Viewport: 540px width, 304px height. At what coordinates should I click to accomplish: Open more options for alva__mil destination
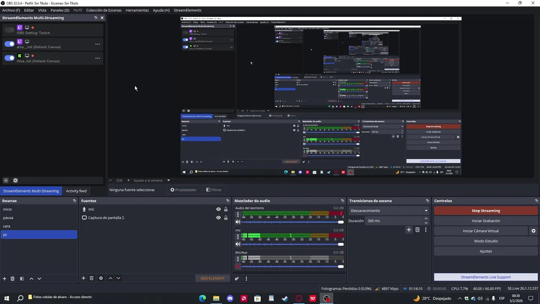pyautogui.click(x=97, y=44)
